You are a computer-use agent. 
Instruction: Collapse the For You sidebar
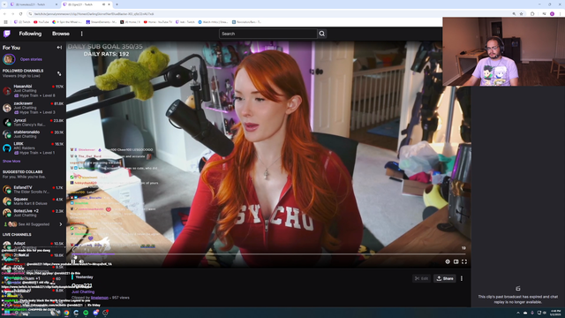(x=59, y=47)
